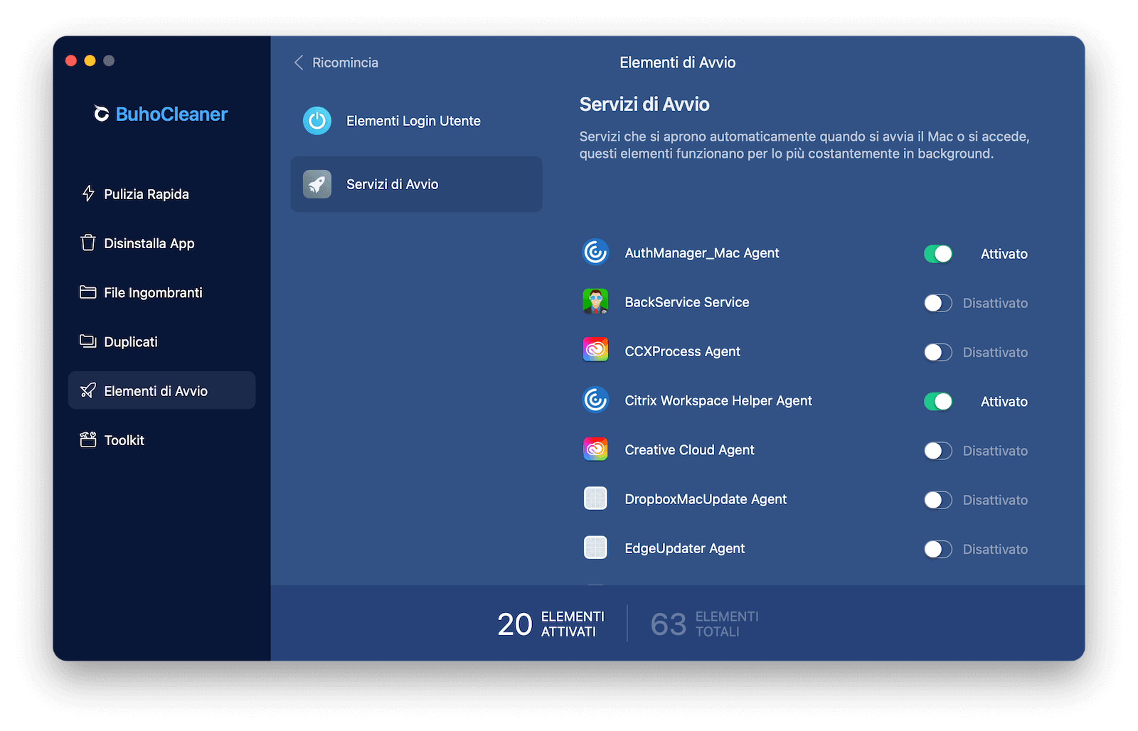1138x731 pixels.
Task: Click the Elementi di Avvio rocket icon in sidebar
Action: tap(88, 390)
